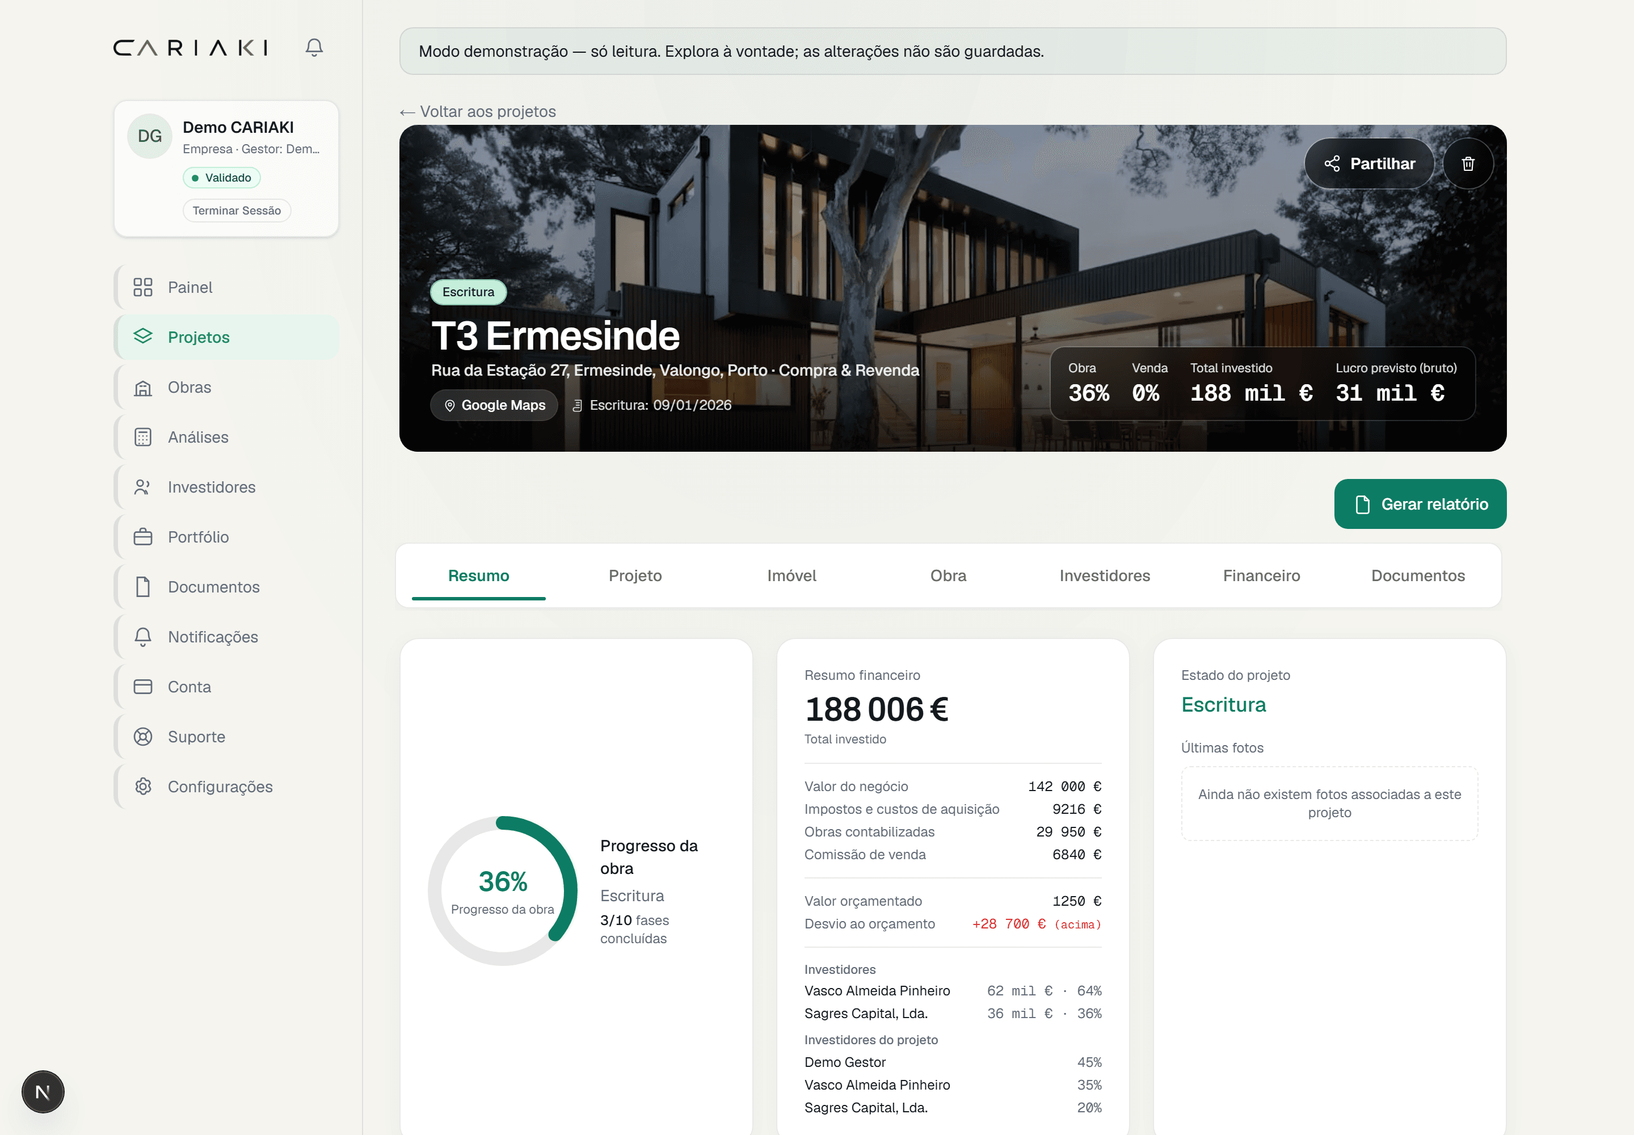Open Análises from the sidebar
Viewport: 1634px width, 1135px height.
226,438
